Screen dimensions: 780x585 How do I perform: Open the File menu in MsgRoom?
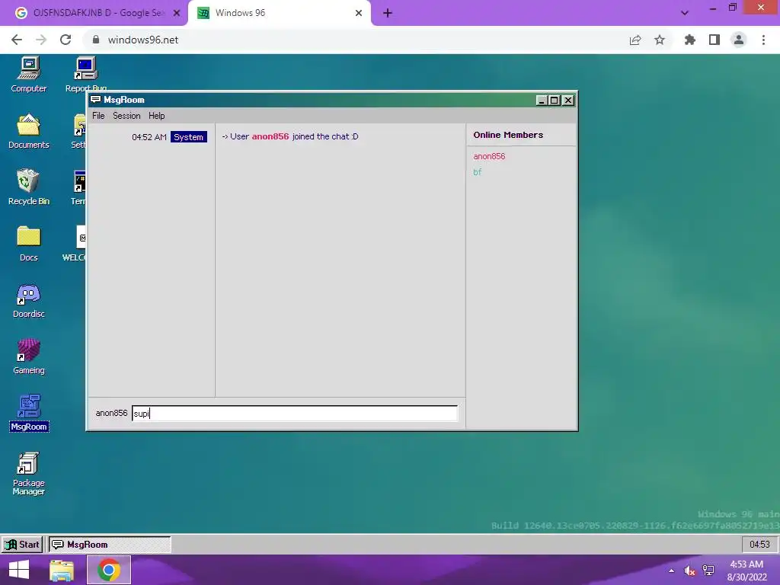tap(98, 116)
